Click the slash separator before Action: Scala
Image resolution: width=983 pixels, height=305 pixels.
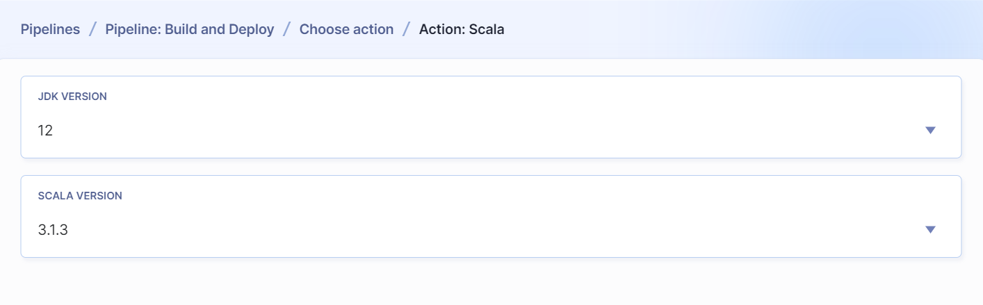(x=407, y=29)
